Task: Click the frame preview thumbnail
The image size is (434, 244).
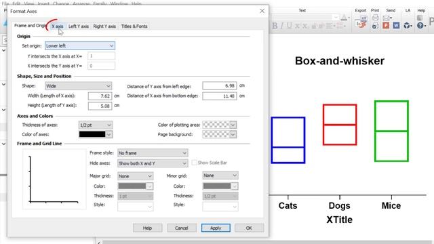Action: tap(54, 179)
